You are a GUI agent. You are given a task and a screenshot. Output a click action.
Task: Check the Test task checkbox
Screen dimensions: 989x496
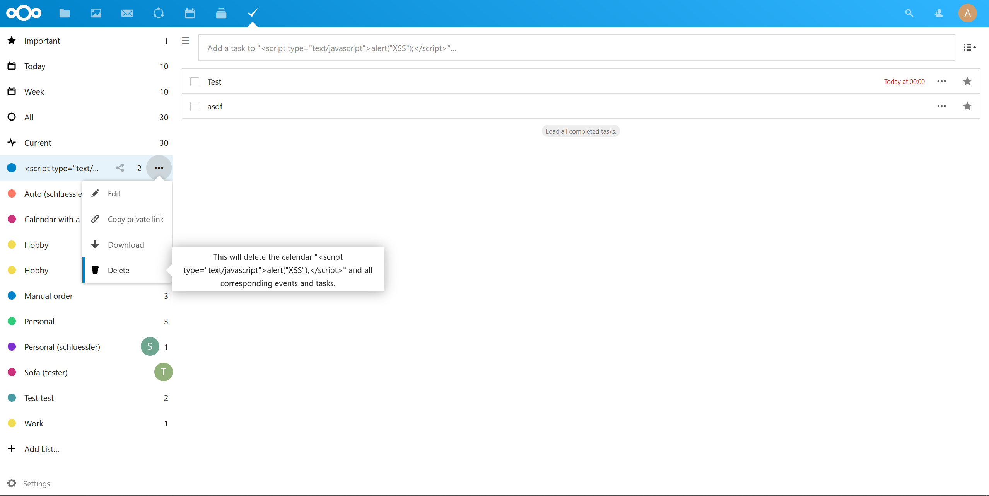pyautogui.click(x=195, y=82)
